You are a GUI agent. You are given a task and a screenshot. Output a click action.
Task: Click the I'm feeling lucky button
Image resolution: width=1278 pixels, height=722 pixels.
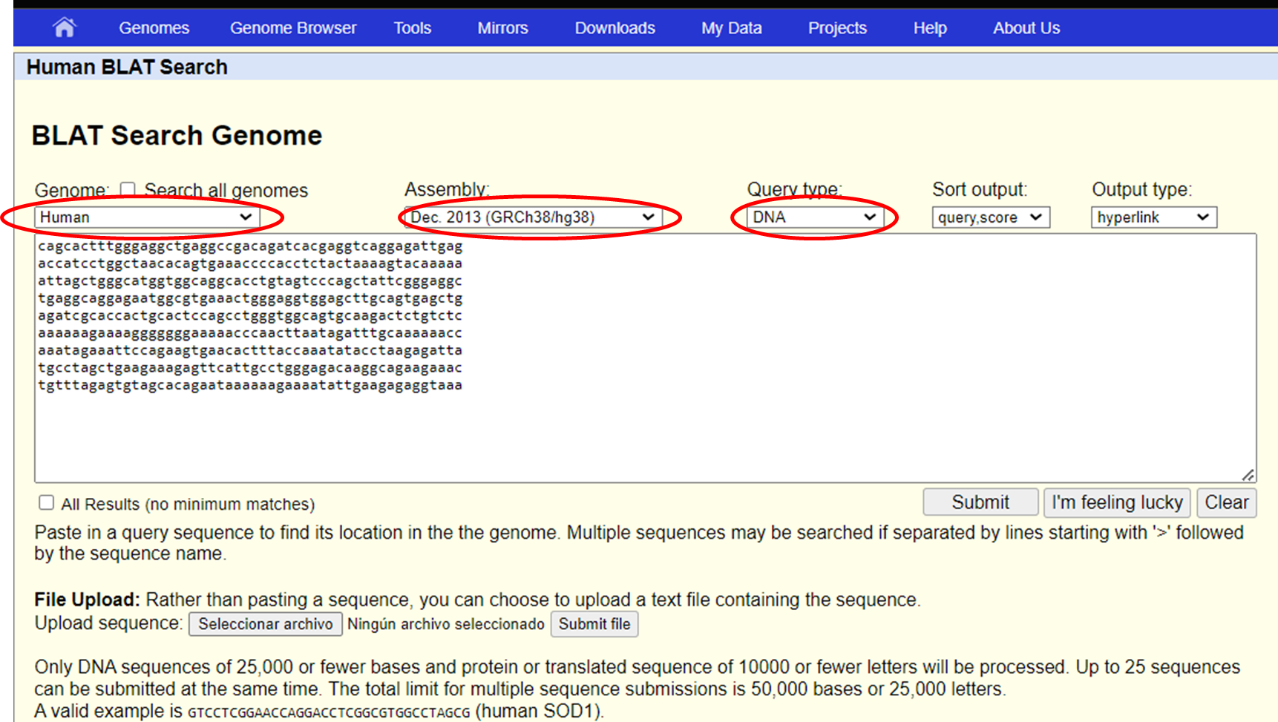(x=1116, y=502)
